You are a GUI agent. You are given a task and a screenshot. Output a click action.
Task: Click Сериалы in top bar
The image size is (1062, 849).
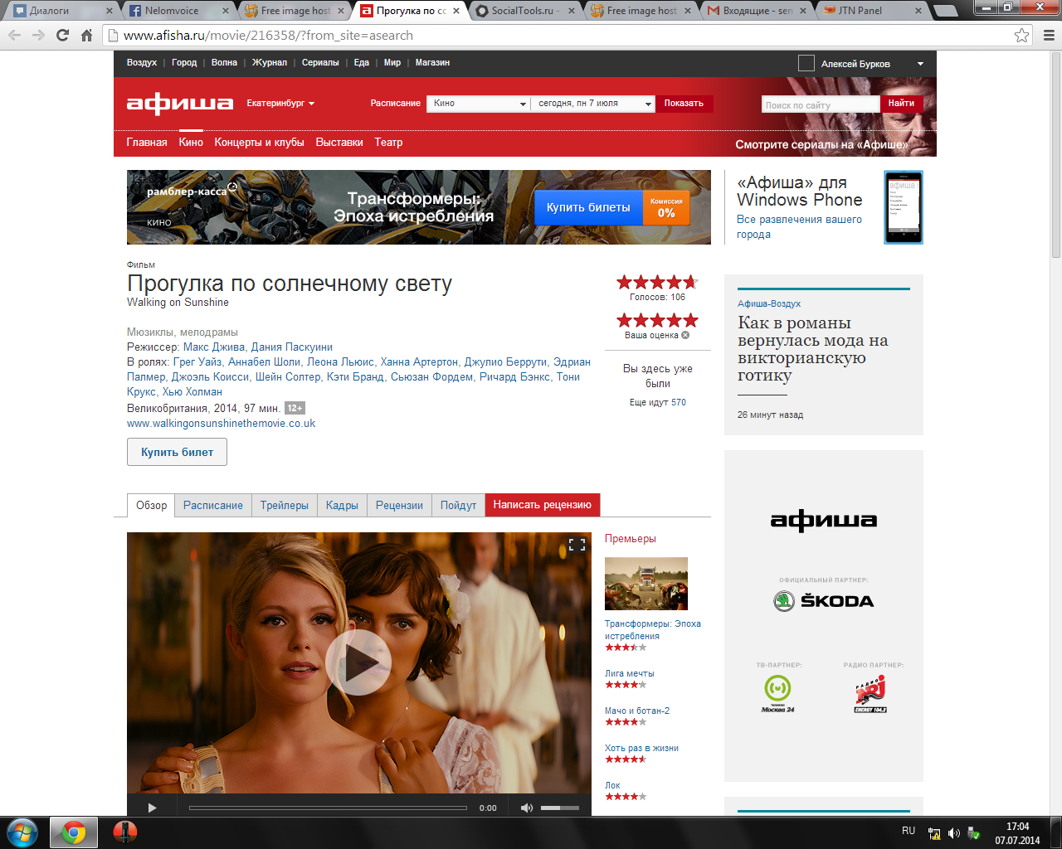(x=320, y=63)
